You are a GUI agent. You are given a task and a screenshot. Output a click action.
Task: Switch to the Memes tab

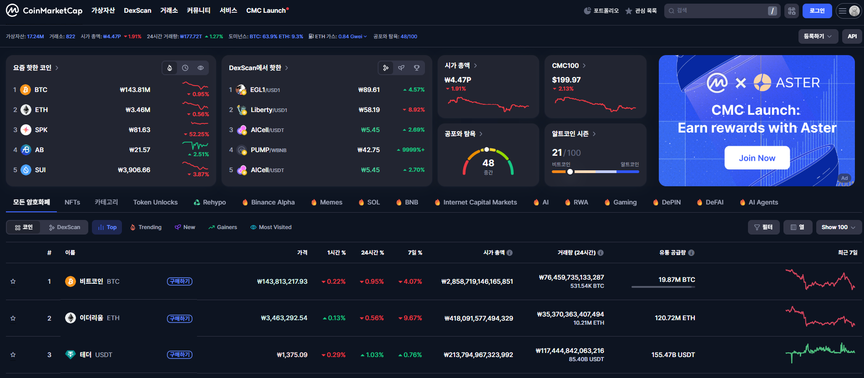327,202
